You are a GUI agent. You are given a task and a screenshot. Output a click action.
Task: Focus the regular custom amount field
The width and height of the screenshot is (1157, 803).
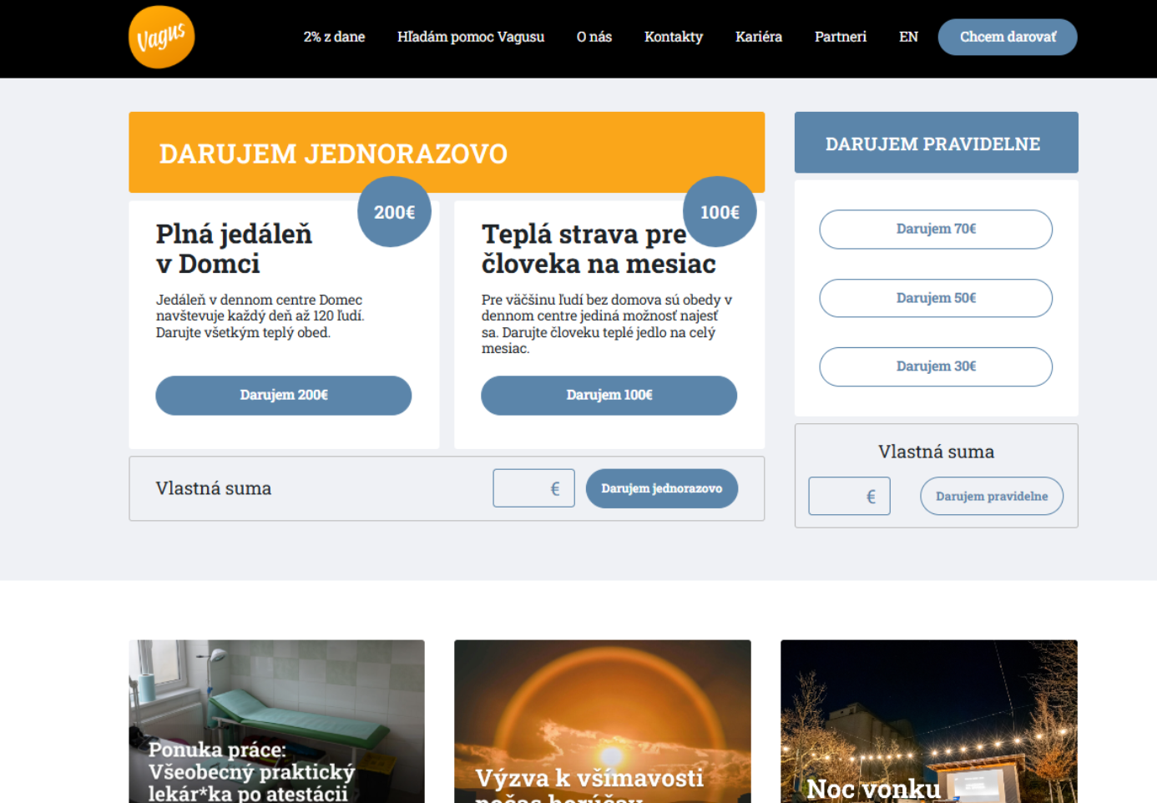point(849,496)
